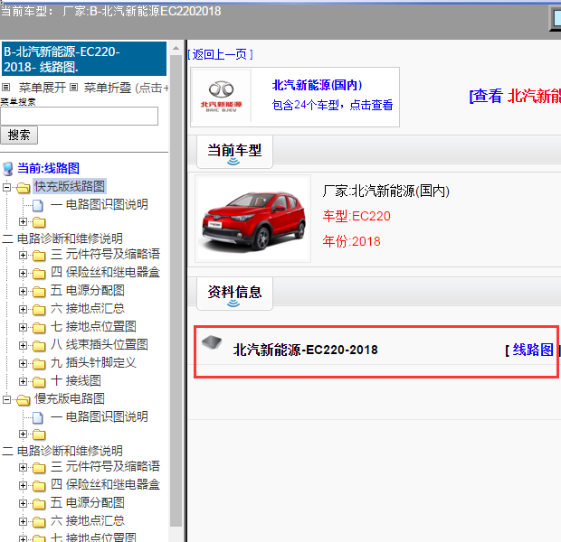561x542 pixels.
Task: Select the 资料信息 tab
Action: (234, 294)
